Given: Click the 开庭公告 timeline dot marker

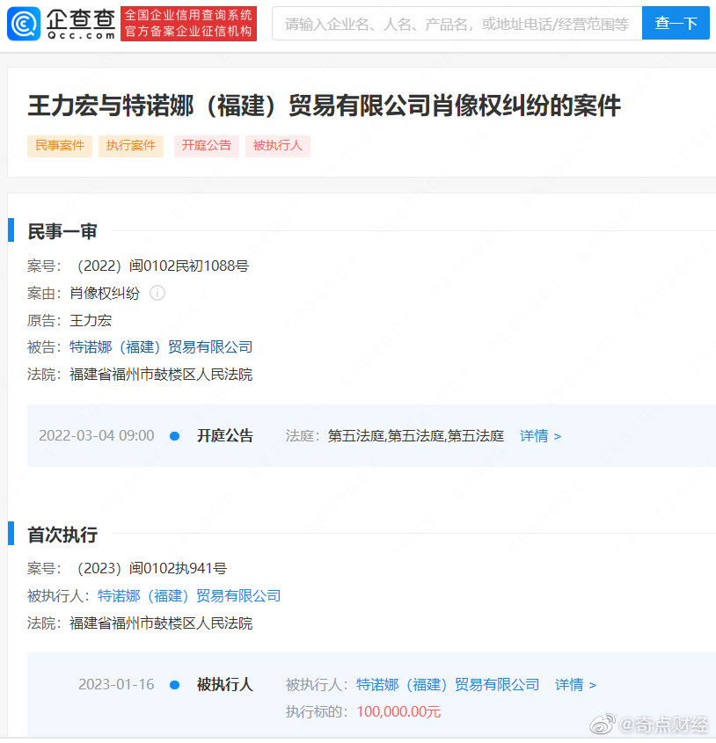Looking at the screenshot, I should [174, 436].
